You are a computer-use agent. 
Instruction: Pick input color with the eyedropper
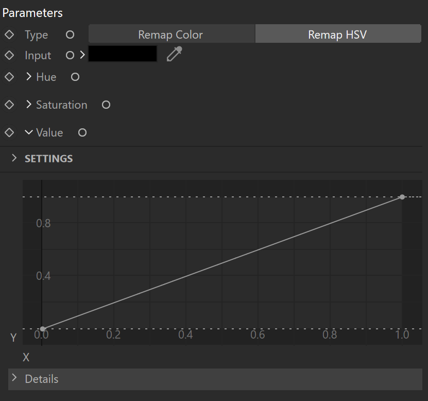(x=174, y=54)
